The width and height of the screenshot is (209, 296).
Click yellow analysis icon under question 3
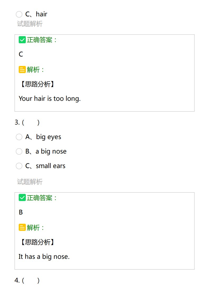tap(22, 227)
